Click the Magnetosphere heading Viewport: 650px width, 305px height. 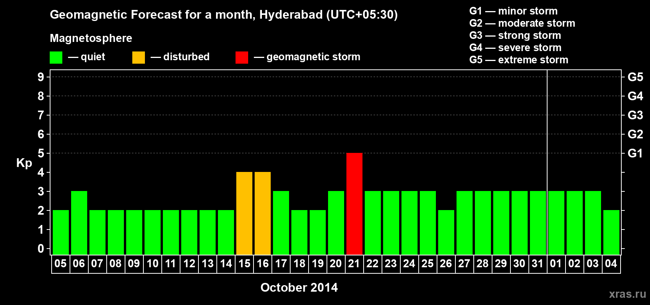tap(91, 39)
